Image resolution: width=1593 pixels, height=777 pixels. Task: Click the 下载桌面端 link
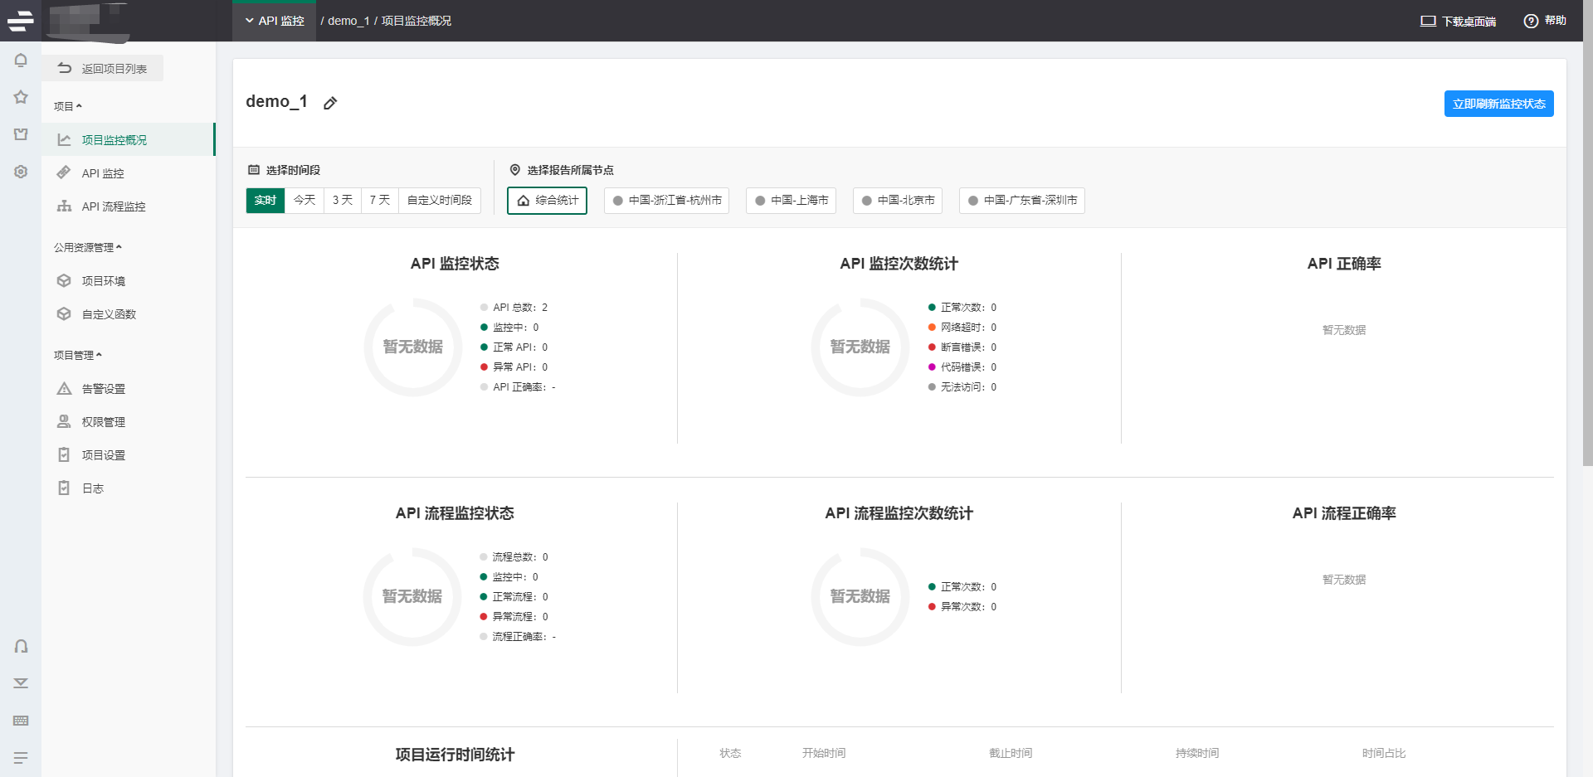[x=1459, y=22]
